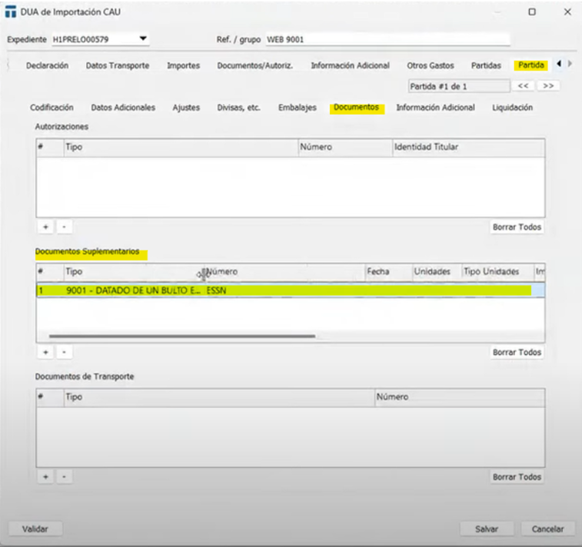Screen dimensions: 582x547
Task: Remove a row from Documentos de Transporte
Action: 63,477
